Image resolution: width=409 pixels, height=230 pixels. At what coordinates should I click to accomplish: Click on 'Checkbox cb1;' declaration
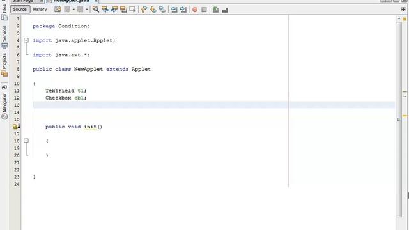(66, 98)
